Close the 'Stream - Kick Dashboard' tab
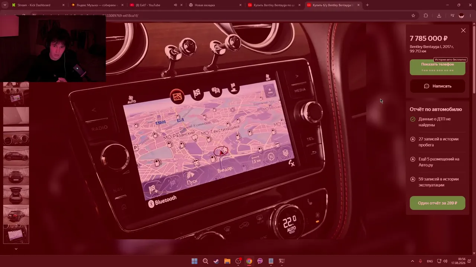This screenshot has height=267, width=476. [63, 5]
